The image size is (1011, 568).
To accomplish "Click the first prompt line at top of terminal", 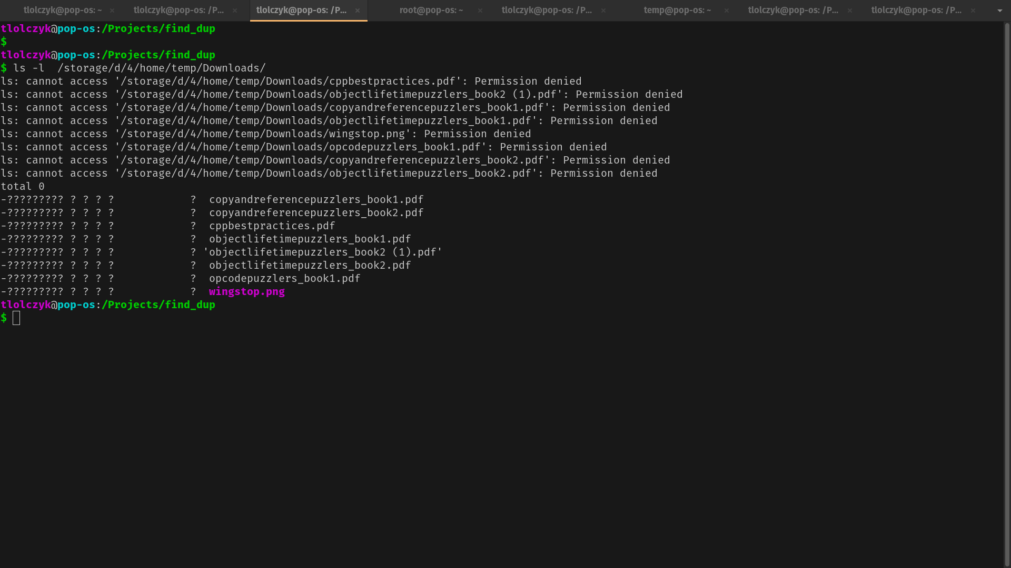I will (x=108, y=29).
